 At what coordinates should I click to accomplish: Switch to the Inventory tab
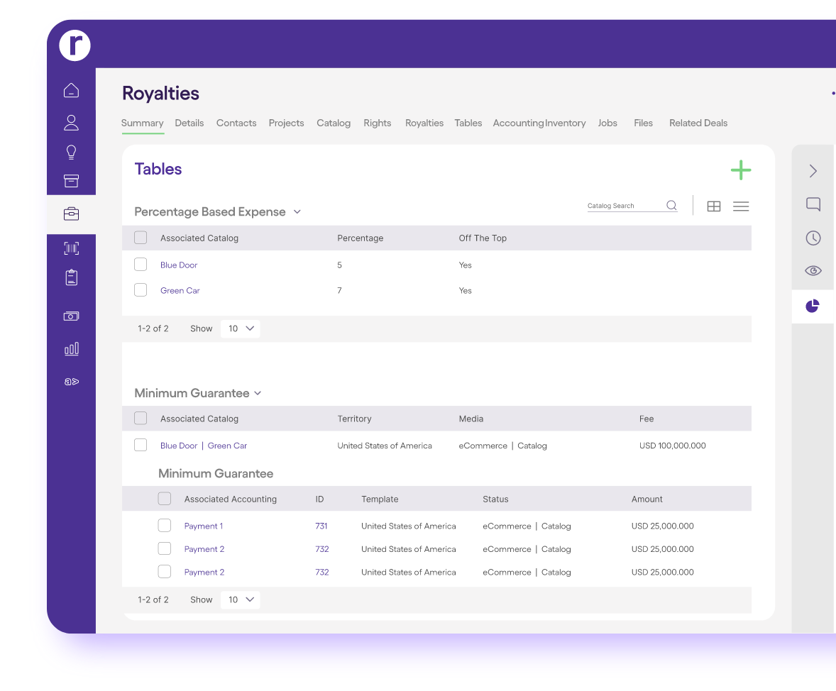(x=566, y=123)
